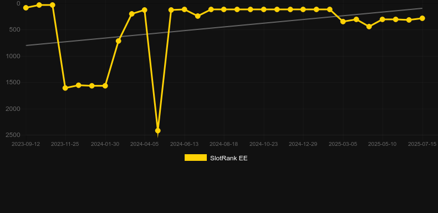Click the 2024-12-29 x-axis label
Viewport: 438px width, 213px height.
click(303, 144)
